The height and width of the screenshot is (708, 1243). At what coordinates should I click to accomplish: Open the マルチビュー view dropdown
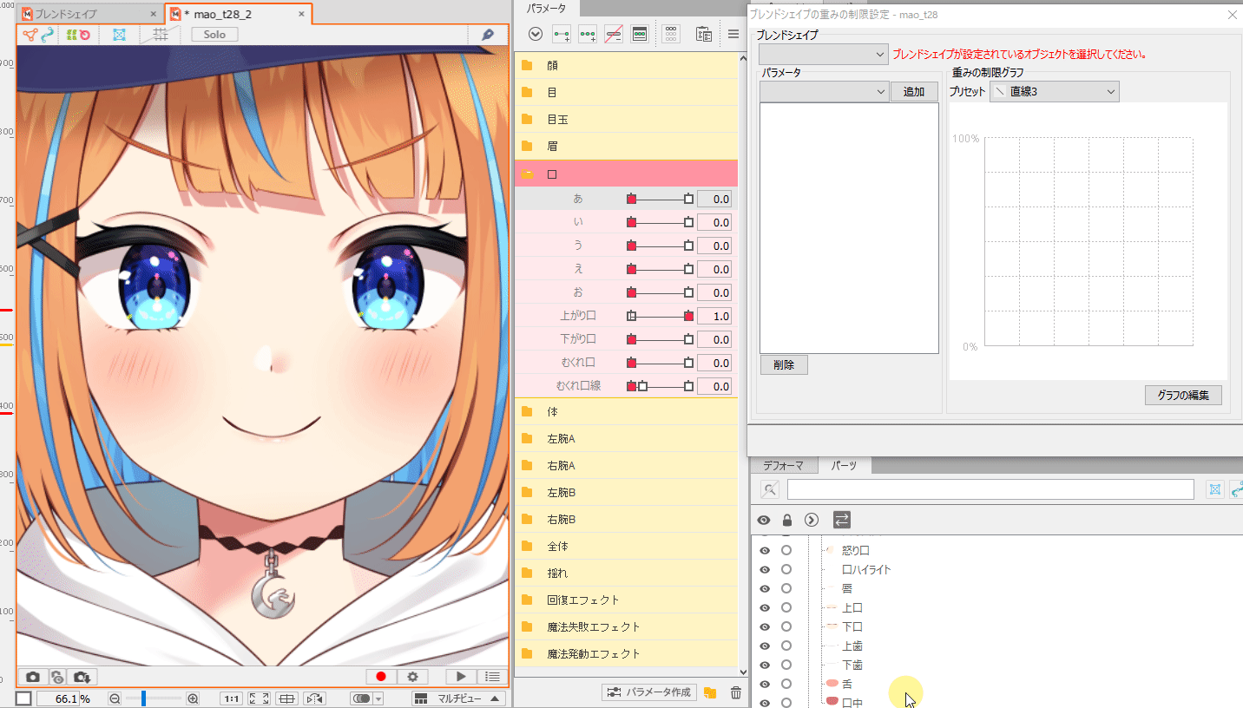(457, 698)
